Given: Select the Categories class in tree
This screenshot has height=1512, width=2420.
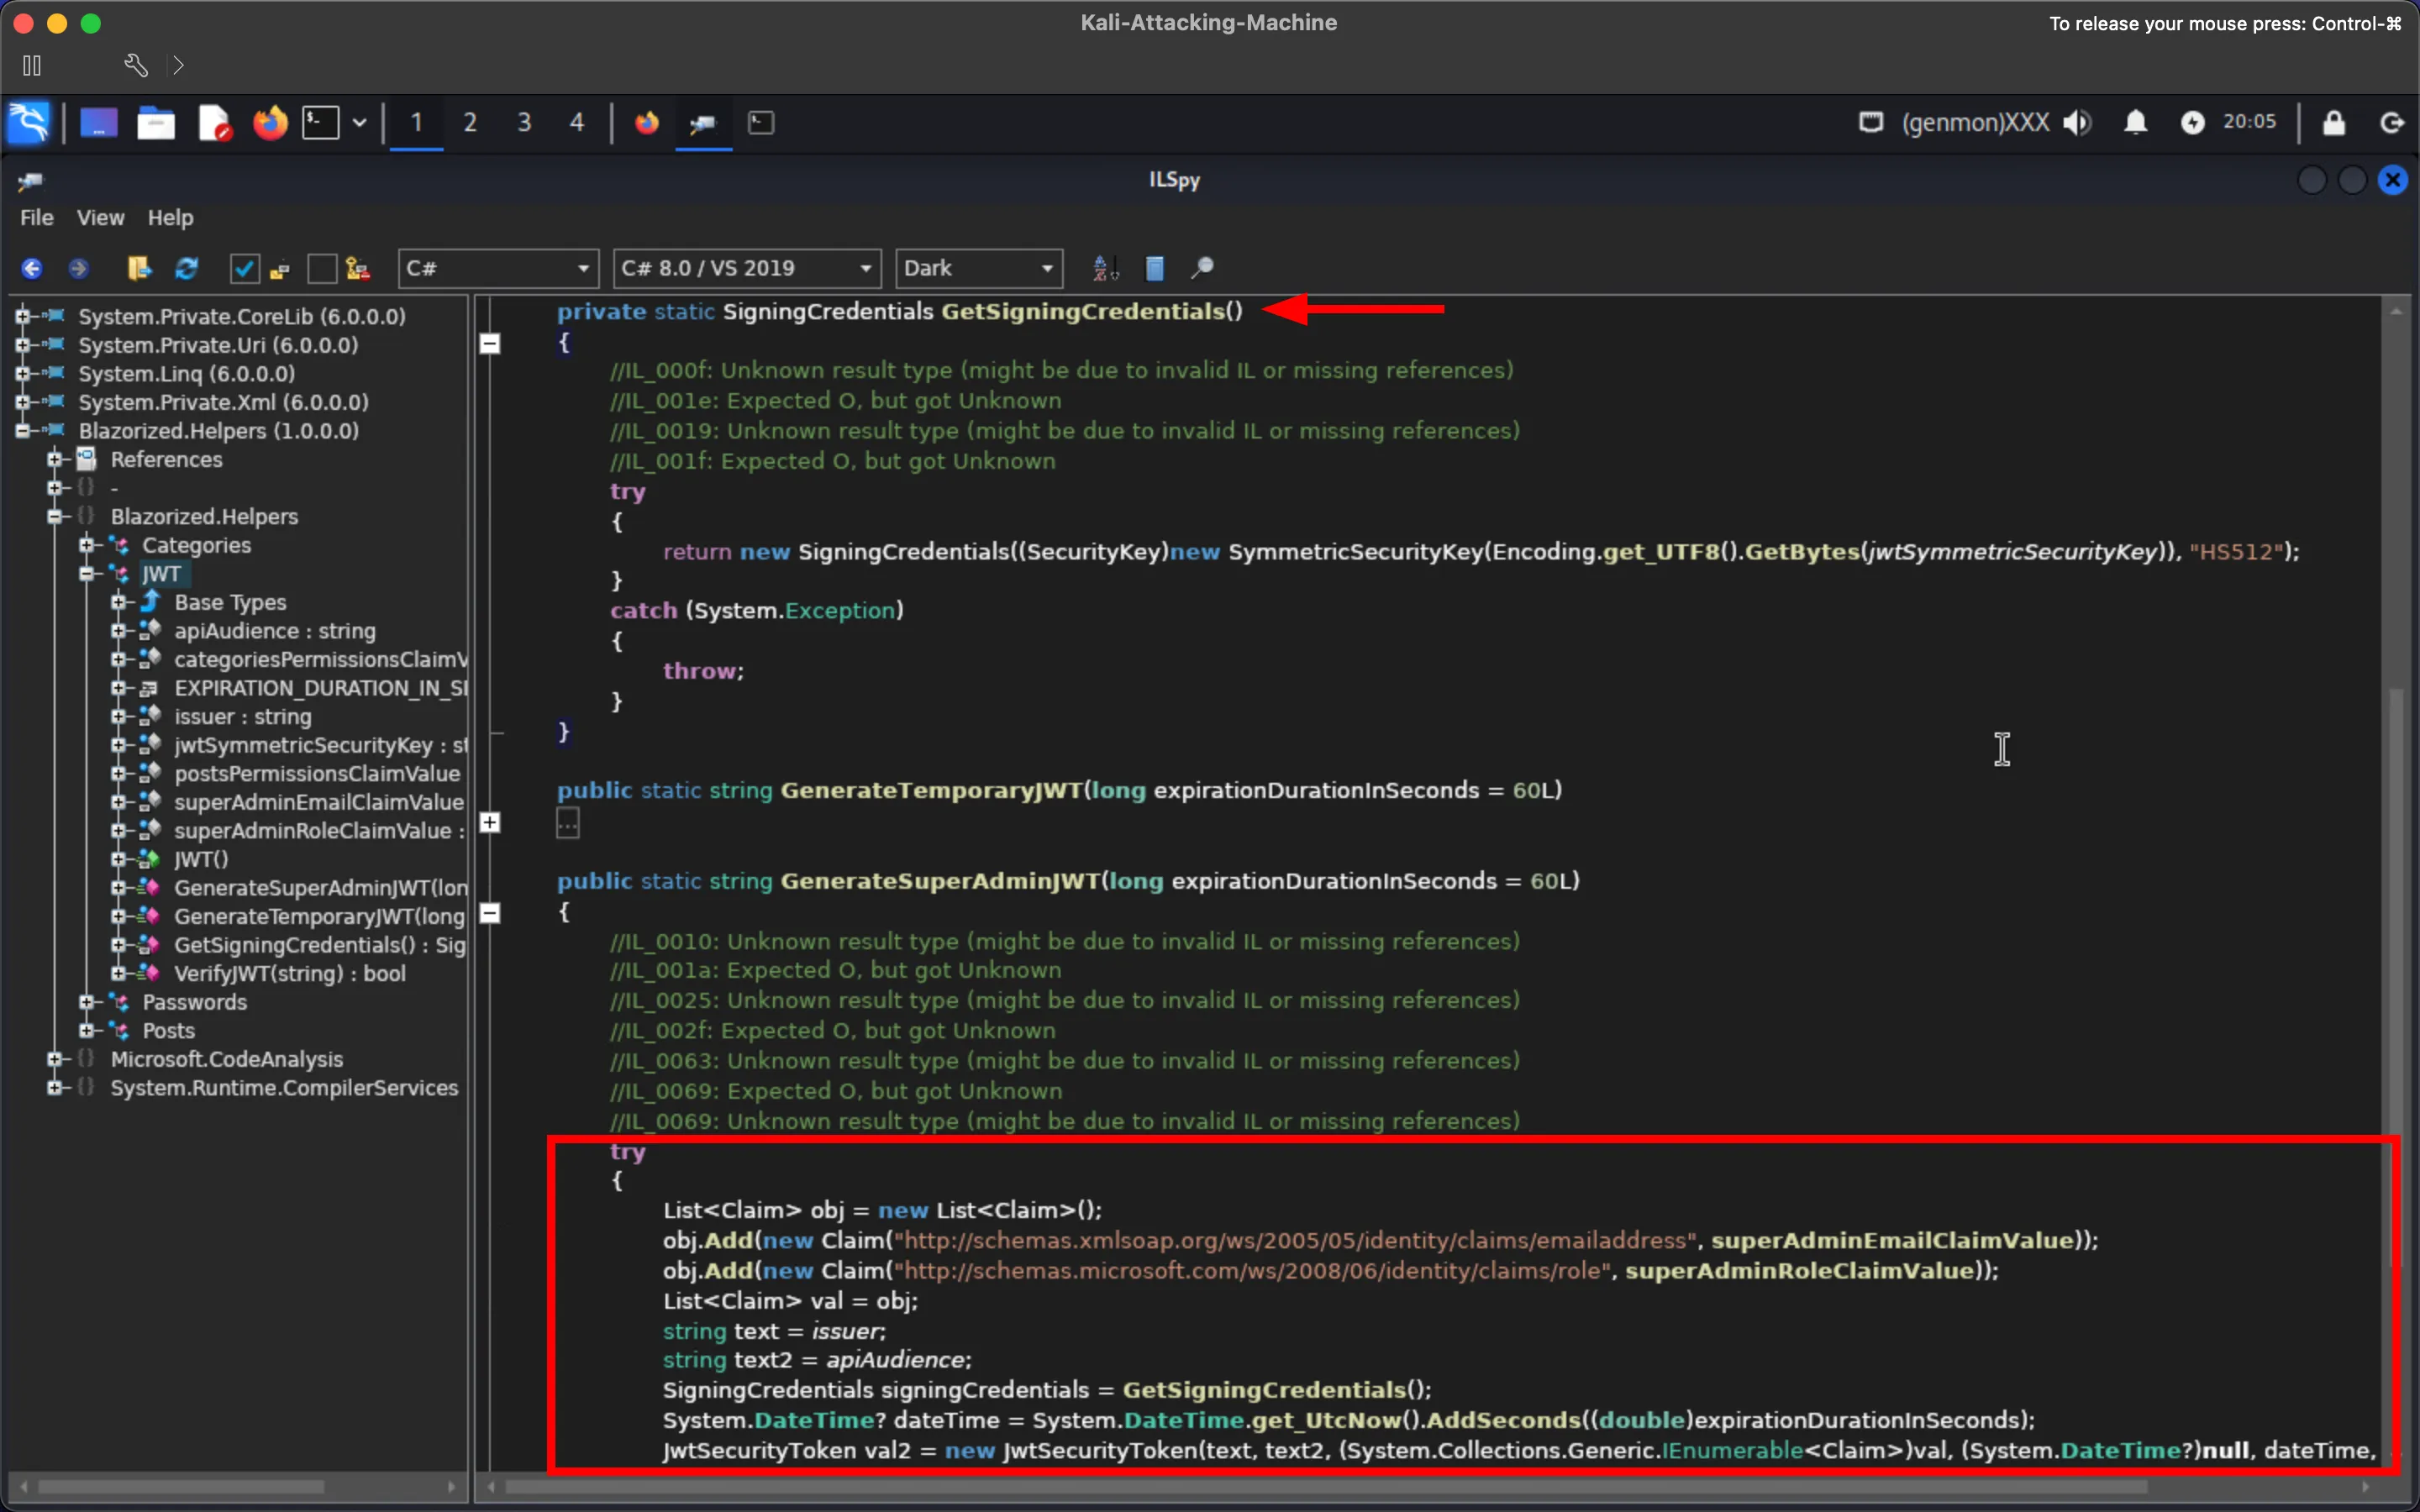Looking at the screenshot, I should 196,545.
